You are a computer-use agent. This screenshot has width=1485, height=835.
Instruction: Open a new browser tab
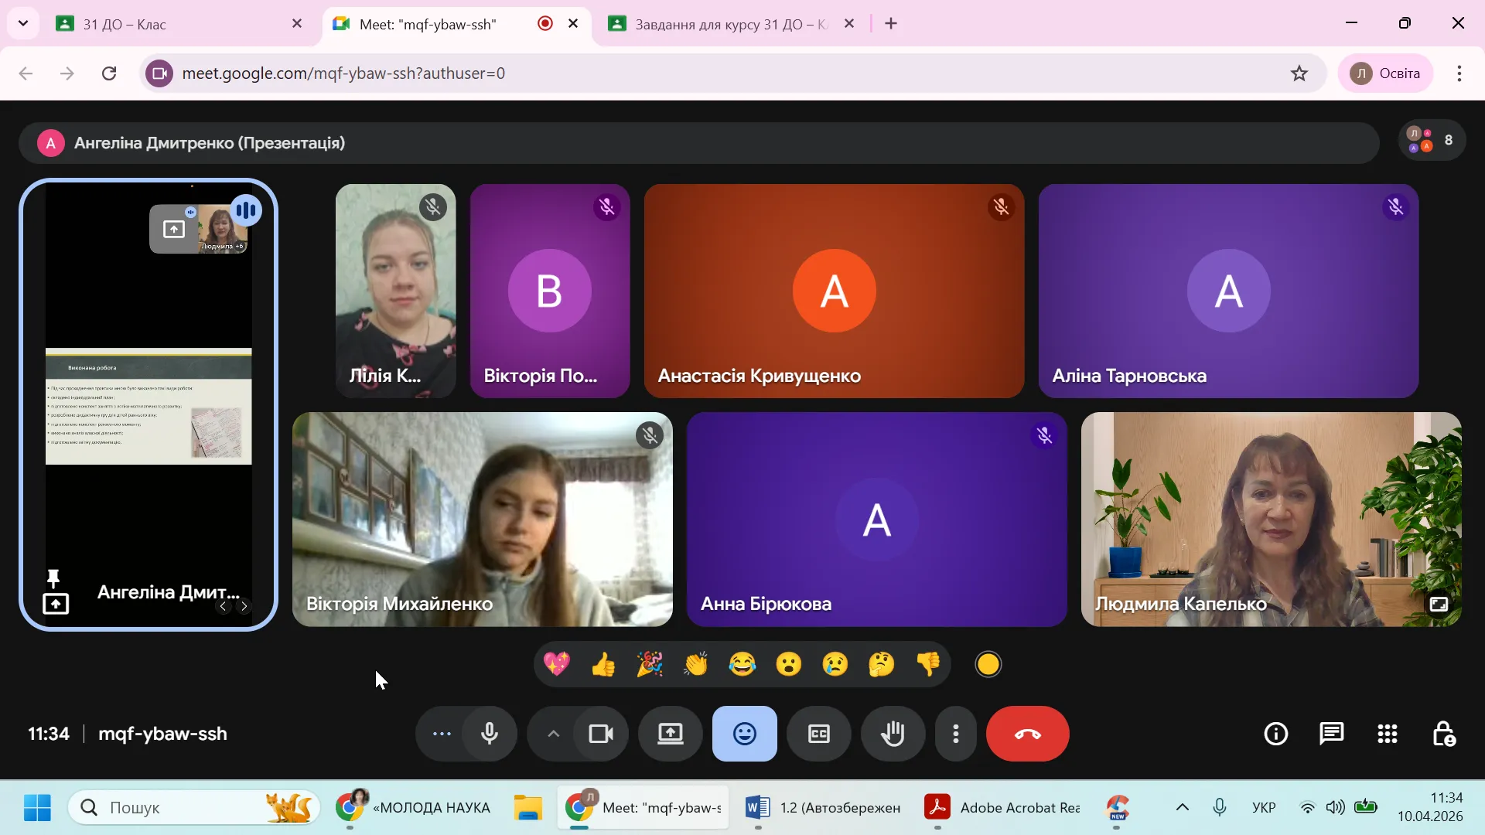coord(891,24)
